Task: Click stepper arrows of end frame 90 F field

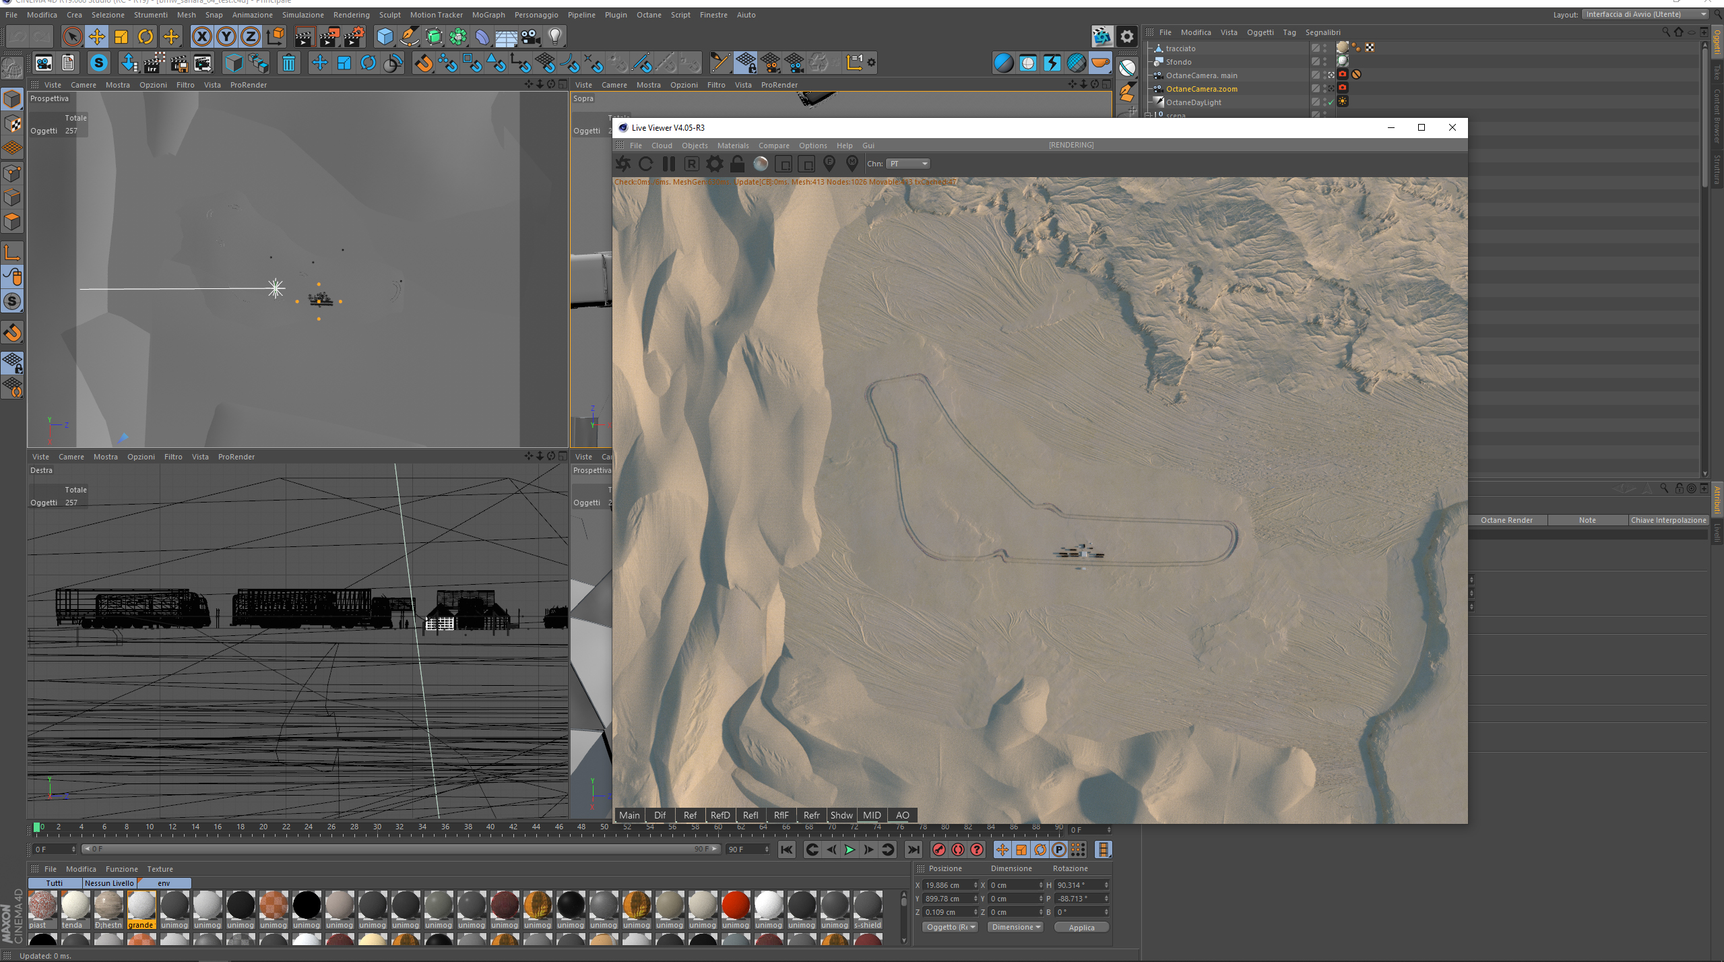Action: click(x=767, y=849)
